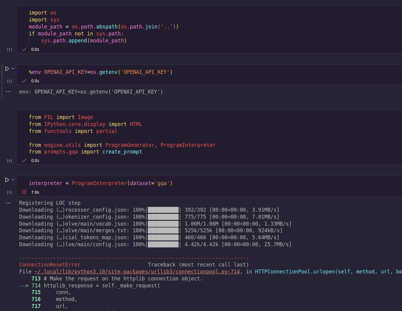Click traceback line number 713
This screenshot has height=311, width=402.
coord(36,279)
